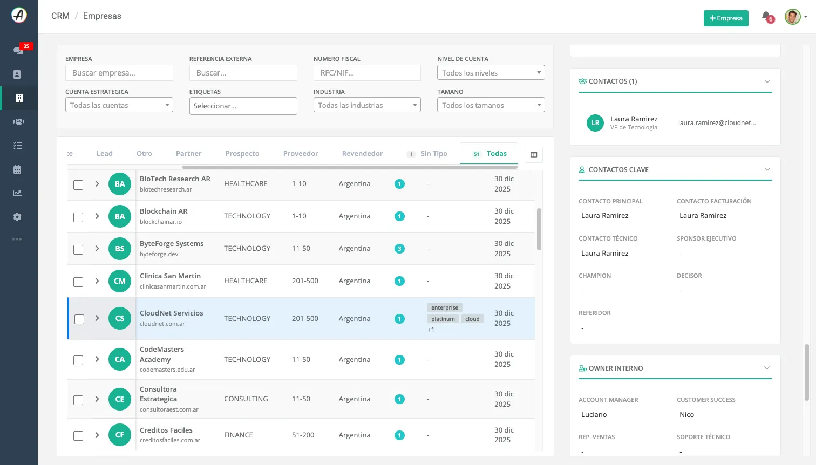
Task: Open the notifications bell
Action: pos(766,17)
